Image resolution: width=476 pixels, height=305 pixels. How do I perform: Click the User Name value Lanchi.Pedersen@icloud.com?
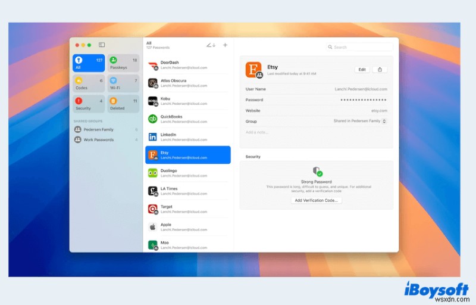(x=361, y=89)
